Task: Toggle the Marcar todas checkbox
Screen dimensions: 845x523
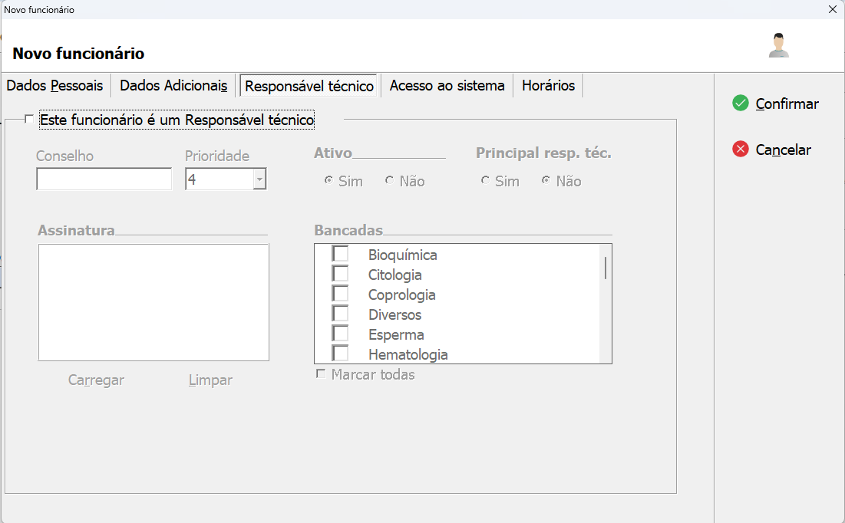Action: coord(321,373)
